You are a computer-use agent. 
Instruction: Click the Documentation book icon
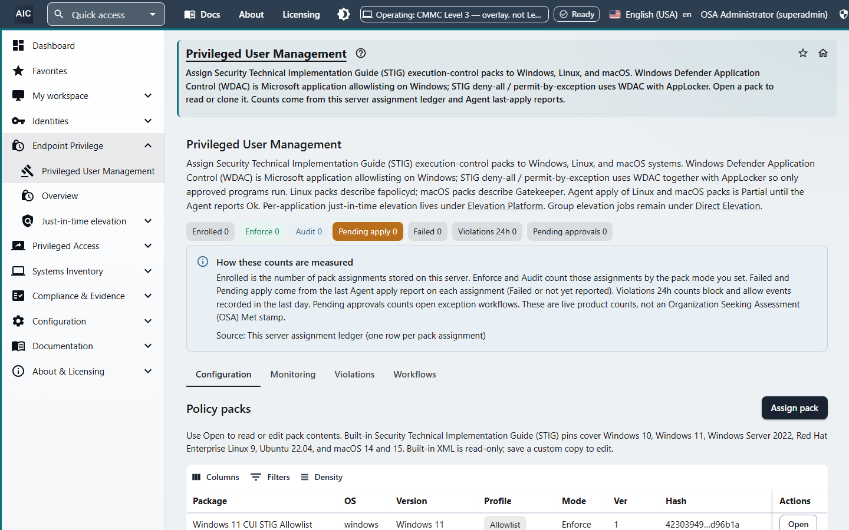18,346
